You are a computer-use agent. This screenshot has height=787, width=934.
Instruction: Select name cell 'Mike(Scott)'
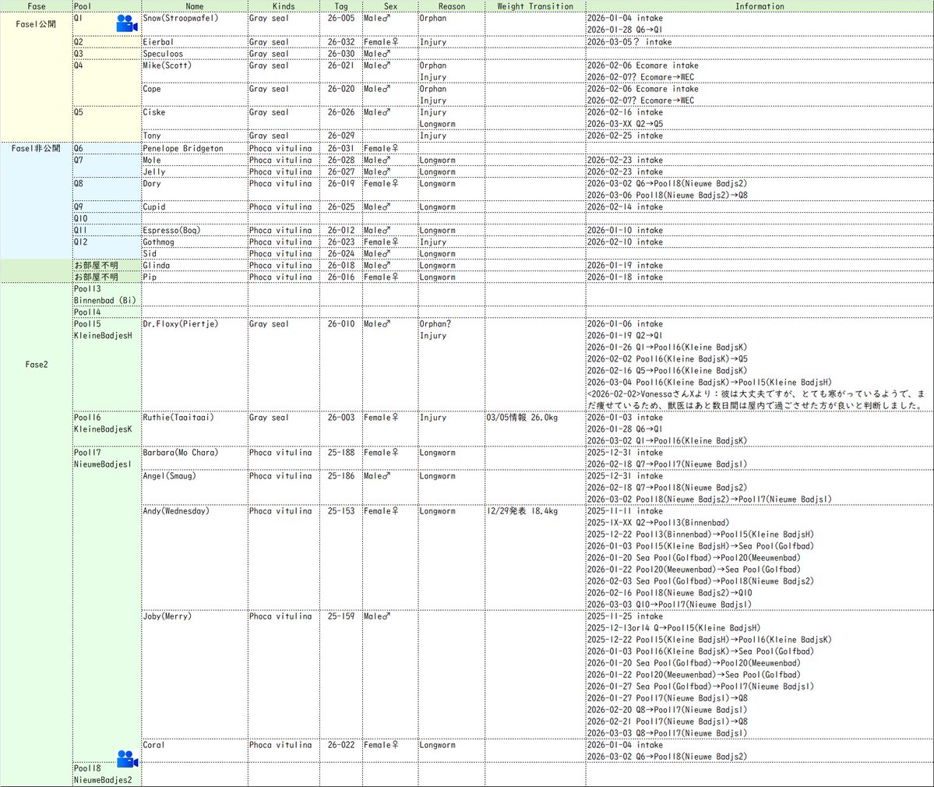pos(195,71)
